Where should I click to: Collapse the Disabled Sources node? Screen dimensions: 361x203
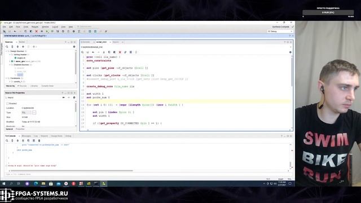click(x=10, y=65)
